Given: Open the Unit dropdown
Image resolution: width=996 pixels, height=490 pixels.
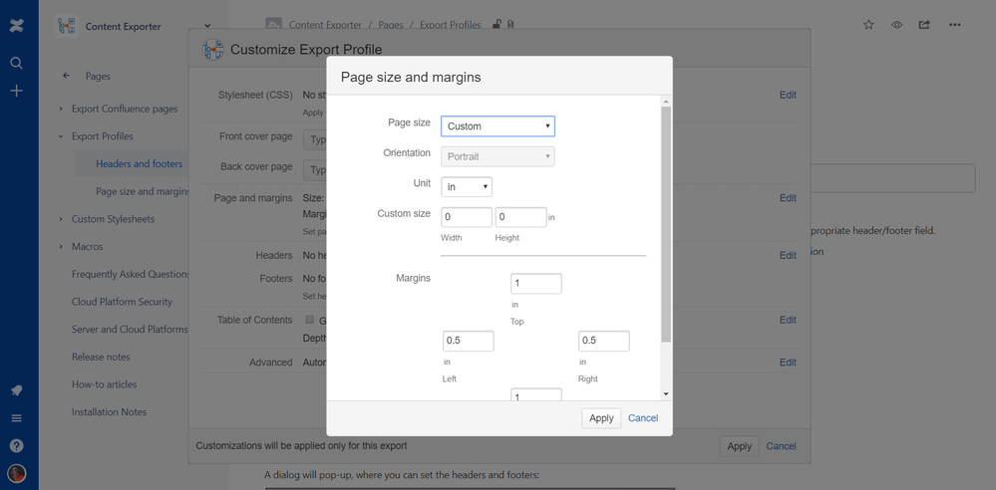Looking at the screenshot, I should pyautogui.click(x=467, y=186).
